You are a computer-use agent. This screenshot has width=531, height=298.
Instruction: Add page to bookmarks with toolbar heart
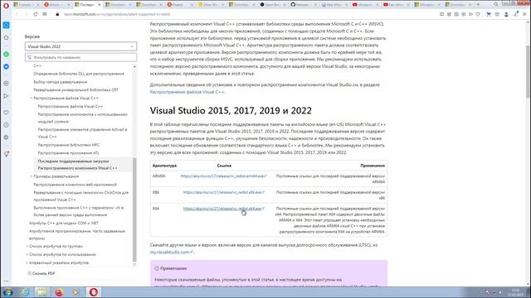point(478,14)
